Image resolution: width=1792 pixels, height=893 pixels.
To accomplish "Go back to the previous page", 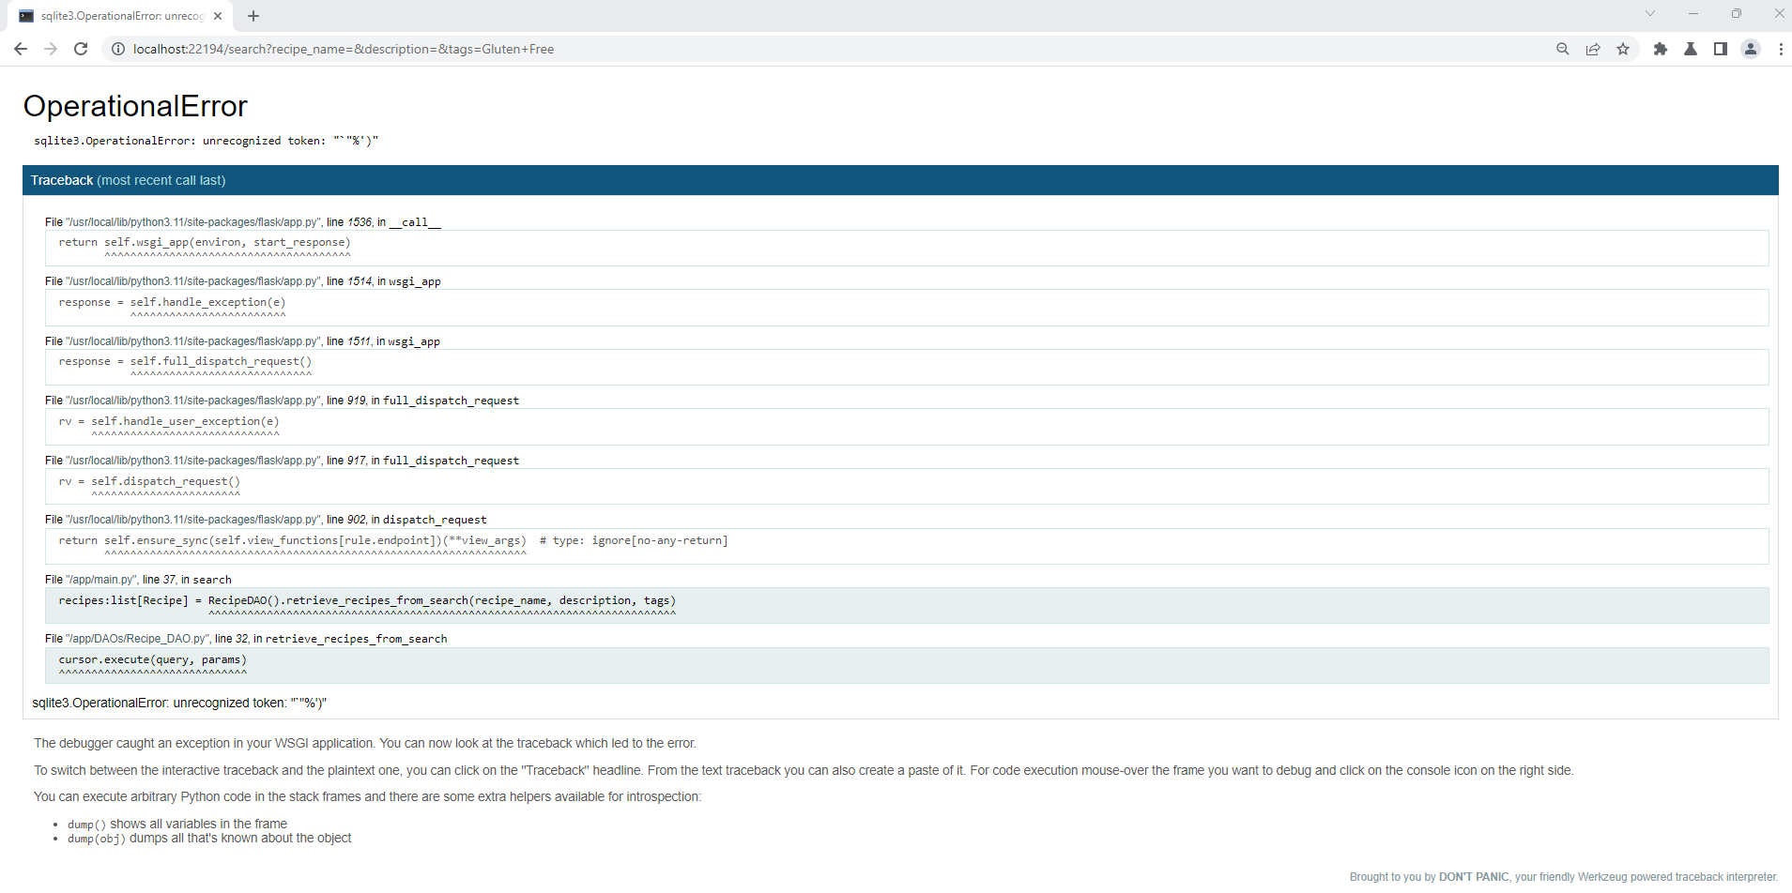I will (21, 49).
